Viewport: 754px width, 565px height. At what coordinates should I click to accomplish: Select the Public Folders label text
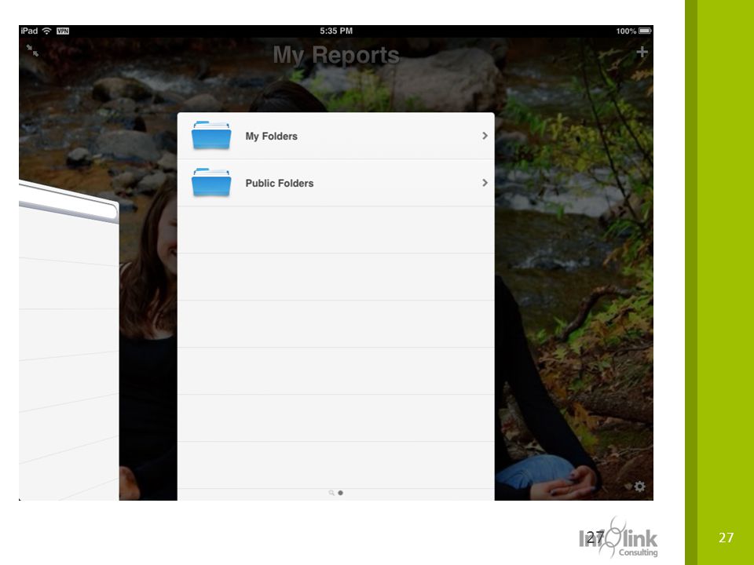tap(280, 184)
